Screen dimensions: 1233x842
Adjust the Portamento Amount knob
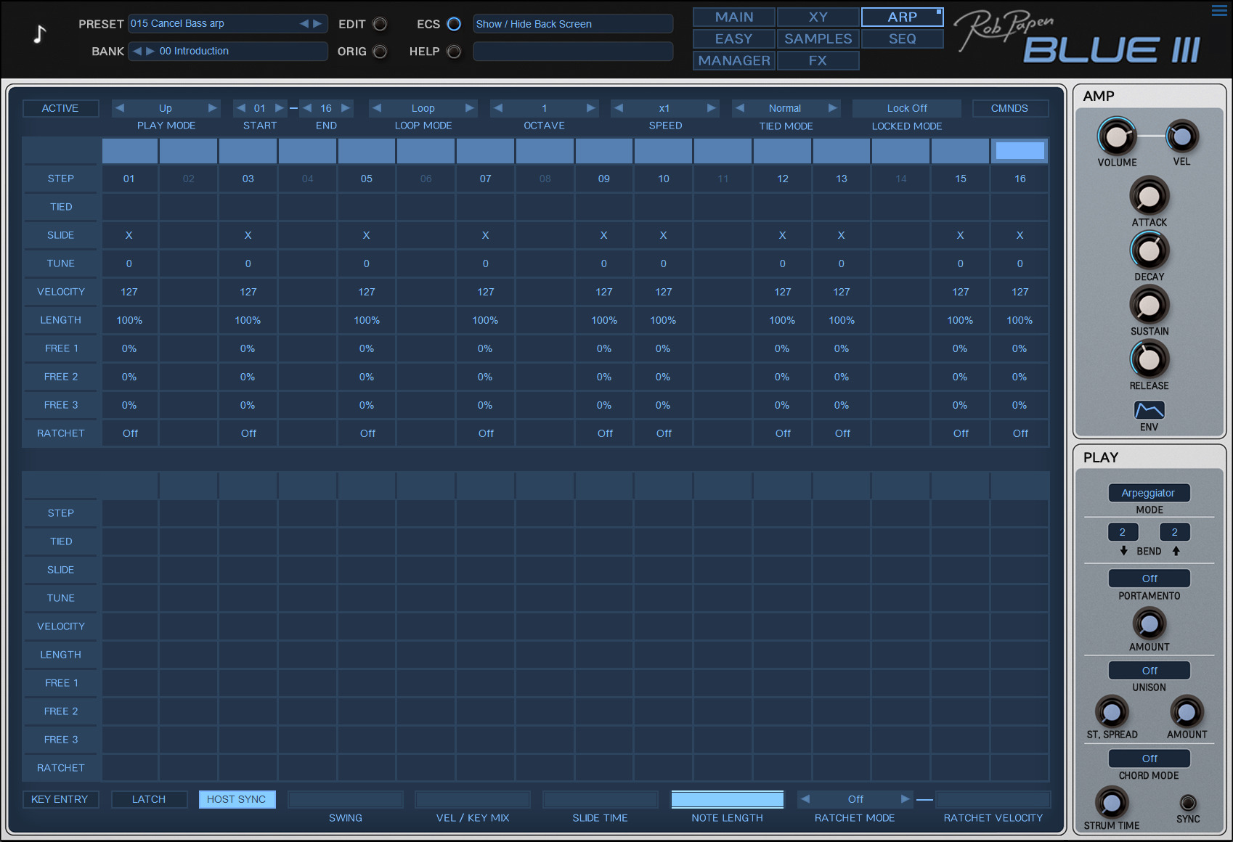pyautogui.click(x=1149, y=624)
